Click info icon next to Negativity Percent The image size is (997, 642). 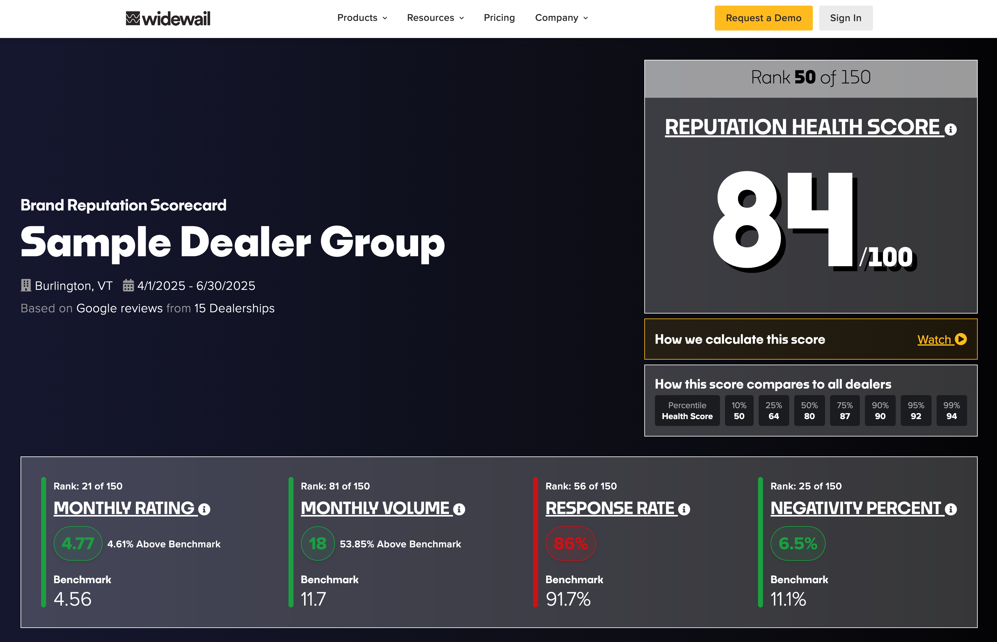951,509
